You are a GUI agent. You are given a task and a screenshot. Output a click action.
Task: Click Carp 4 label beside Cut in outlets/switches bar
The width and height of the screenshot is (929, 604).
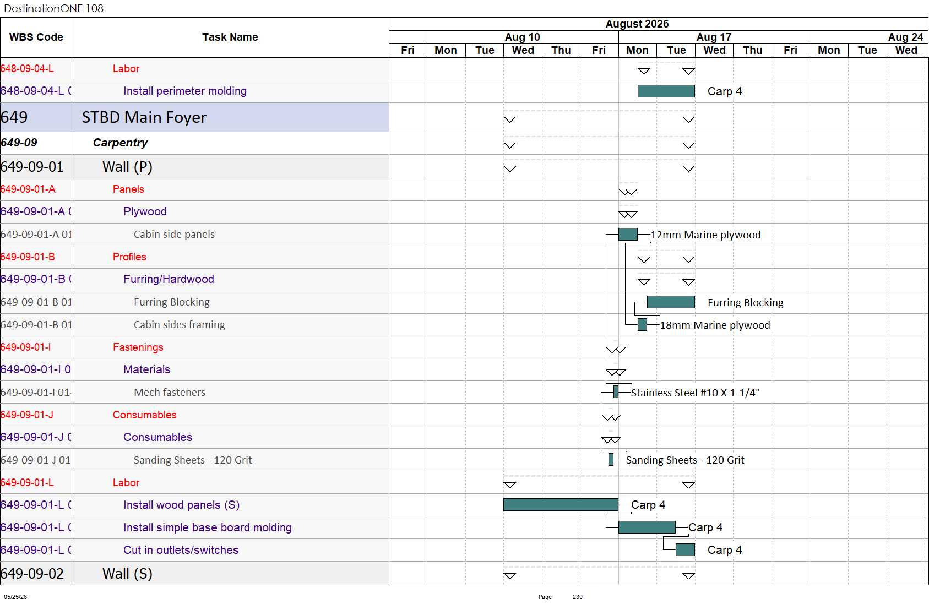point(725,550)
